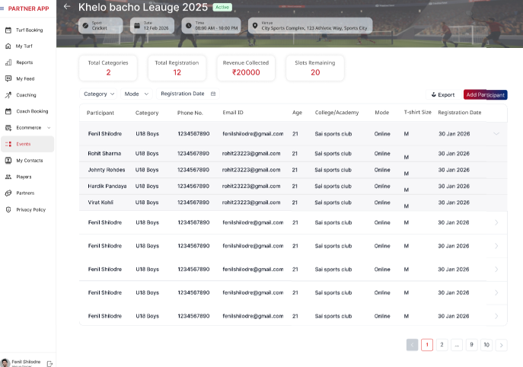Screen dimensions: 523x367
Task: Click the Partners handshake icon
Action: (x=8, y=193)
